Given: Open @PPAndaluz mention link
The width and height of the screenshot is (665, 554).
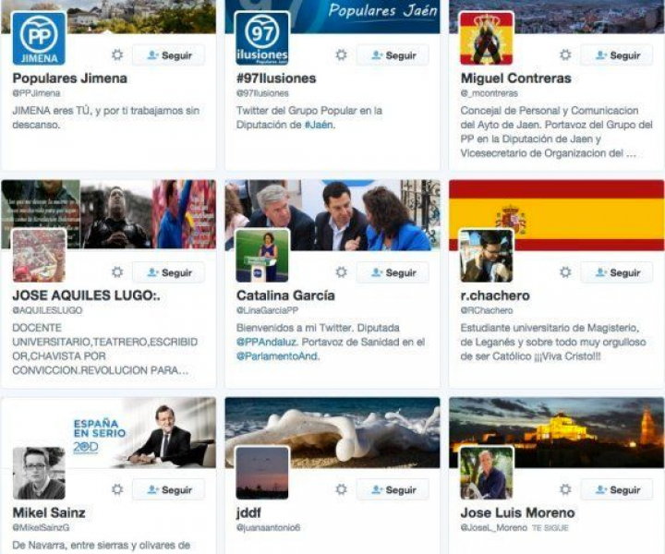Looking at the screenshot, I should pyautogui.click(x=266, y=342).
